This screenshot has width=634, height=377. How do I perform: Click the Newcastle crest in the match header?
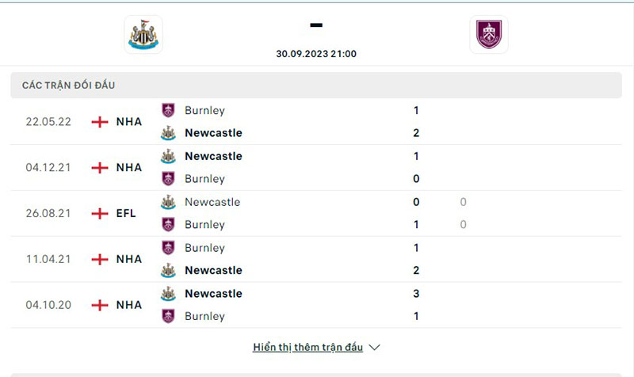tap(143, 34)
